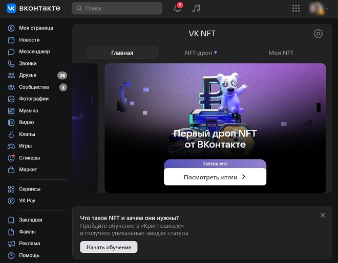Click the Начать обучение button
The image size is (338, 263).
pyautogui.click(x=109, y=247)
